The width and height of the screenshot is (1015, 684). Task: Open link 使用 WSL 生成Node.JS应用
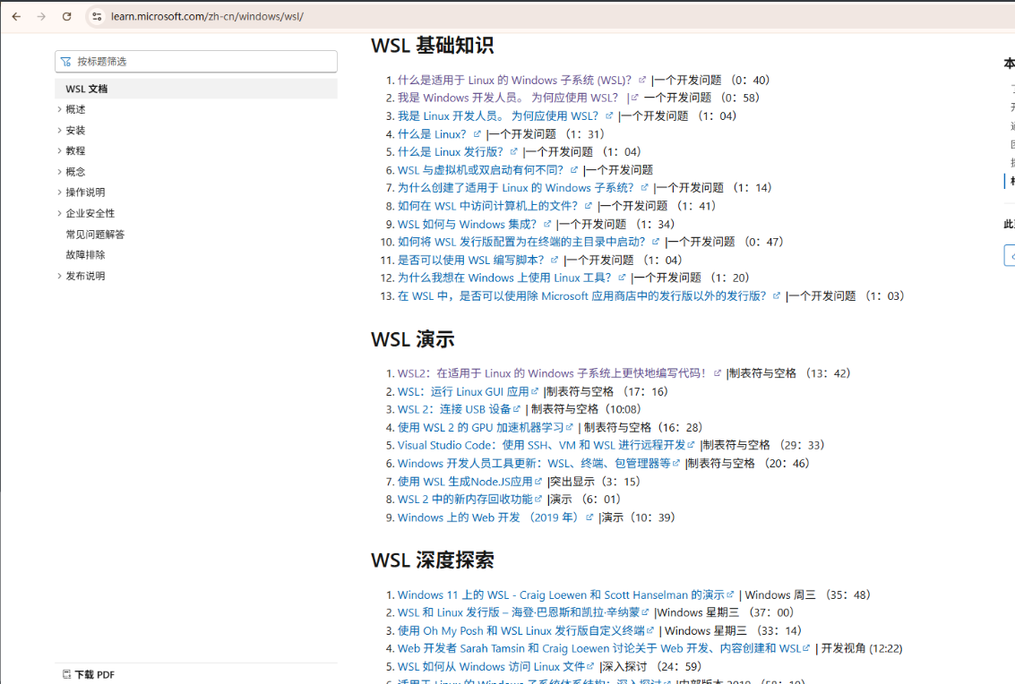pyautogui.click(x=465, y=482)
